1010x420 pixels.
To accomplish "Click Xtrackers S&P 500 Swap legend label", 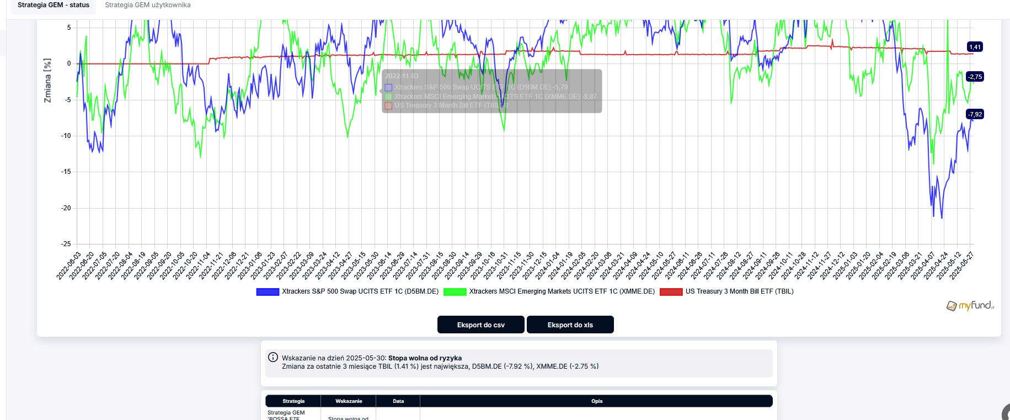I will pyautogui.click(x=360, y=291).
